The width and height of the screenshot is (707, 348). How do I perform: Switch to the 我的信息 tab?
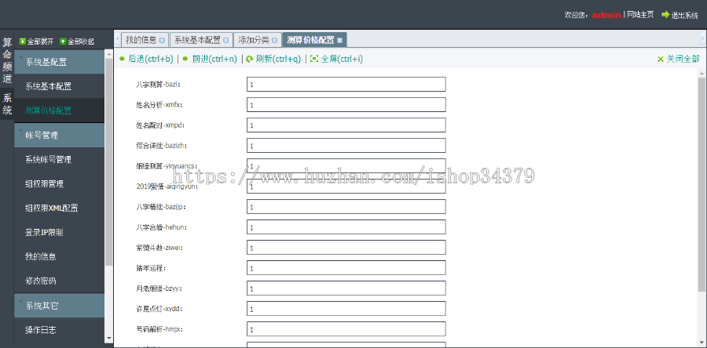(140, 40)
